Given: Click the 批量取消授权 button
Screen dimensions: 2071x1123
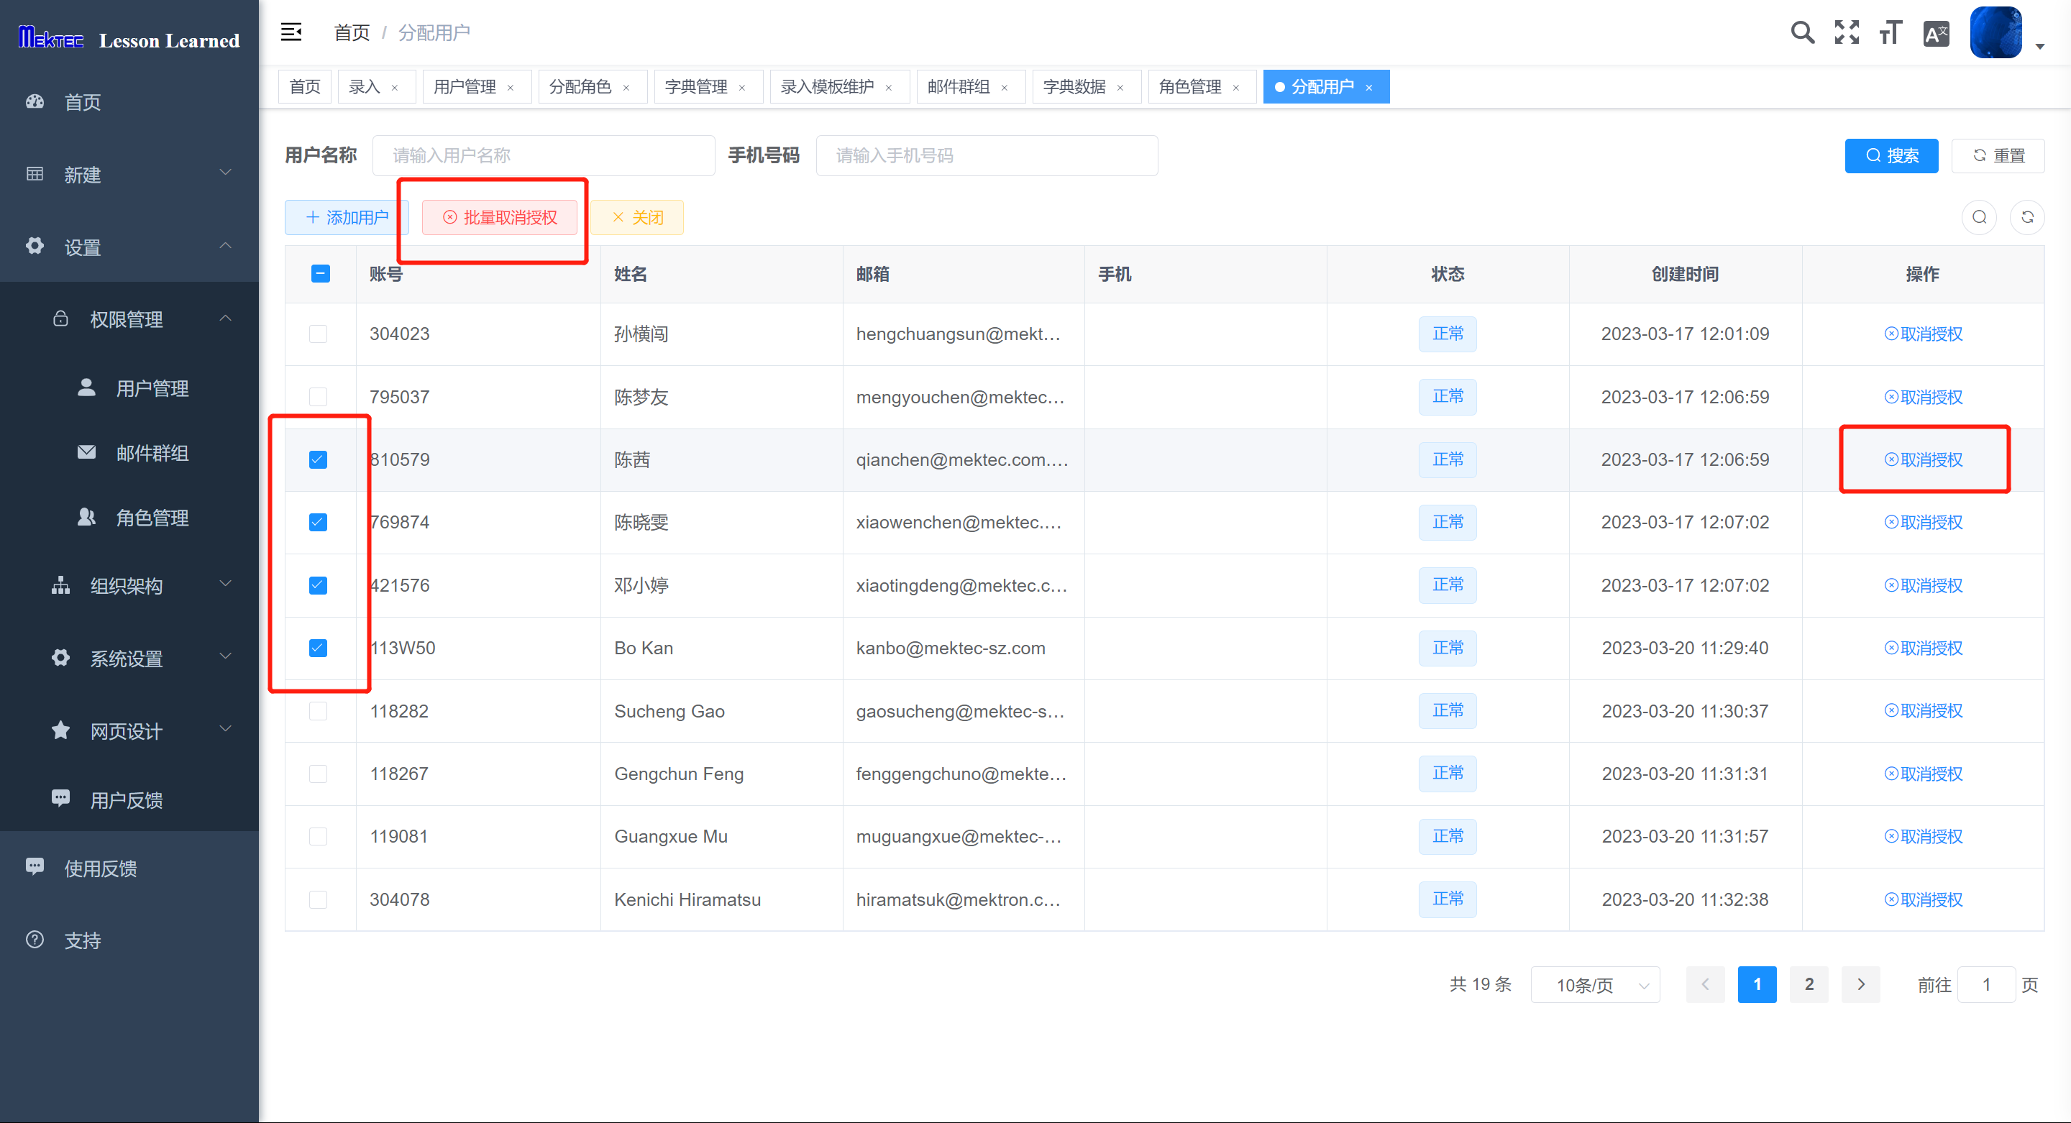Looking at the screenshot, I should (499, 217).
